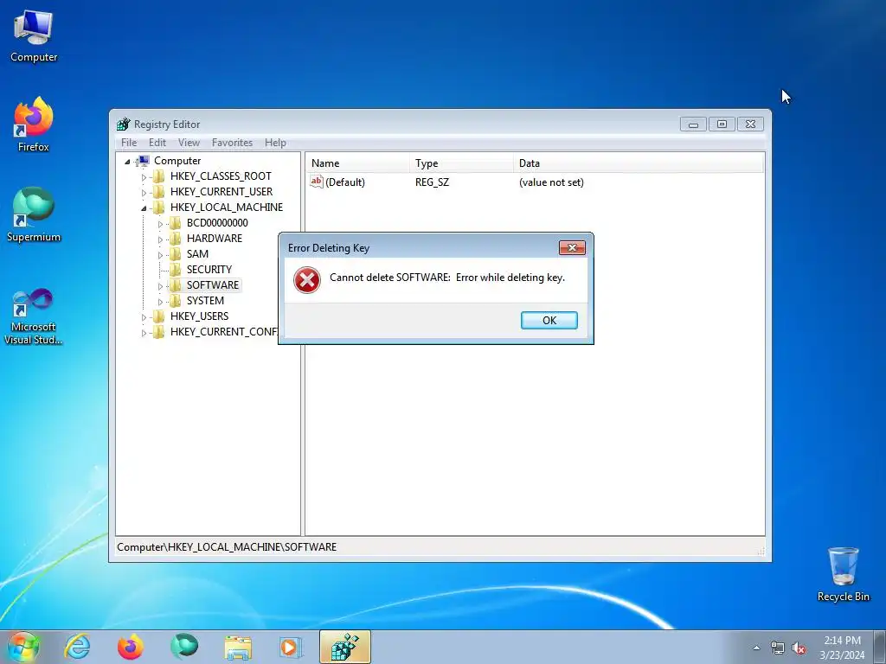Close the Error Deleting Key dialog
886x664 pixels.
tap(572, 248)
